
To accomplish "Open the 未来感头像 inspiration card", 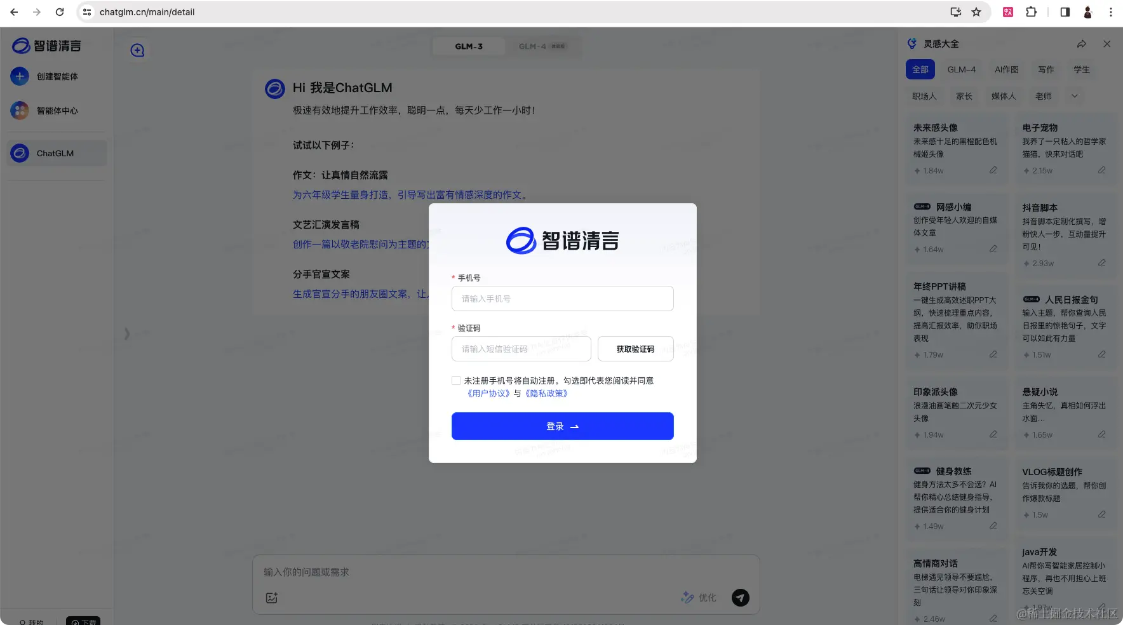I will pos(956,149).
